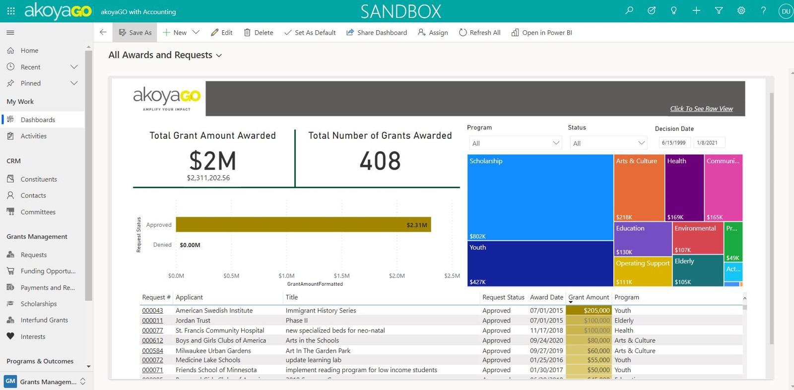Click the task flow checkmark icon
794x390 pixels.
point(652,10)
